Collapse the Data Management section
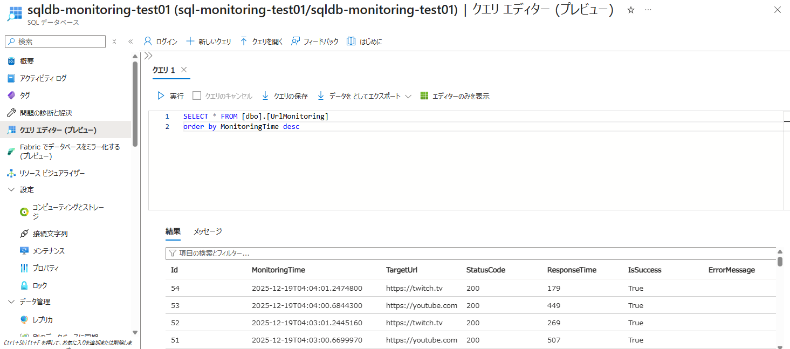Viewport: 790px width, 349px height. pyautogui.click(x=12, y=302)
